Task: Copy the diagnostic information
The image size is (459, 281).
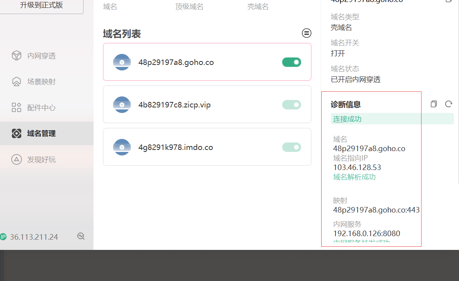Action: (434, 104)
